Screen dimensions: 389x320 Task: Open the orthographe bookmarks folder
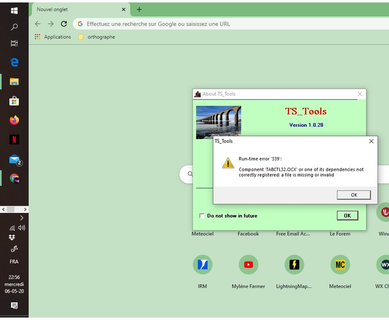pos(97,37)
